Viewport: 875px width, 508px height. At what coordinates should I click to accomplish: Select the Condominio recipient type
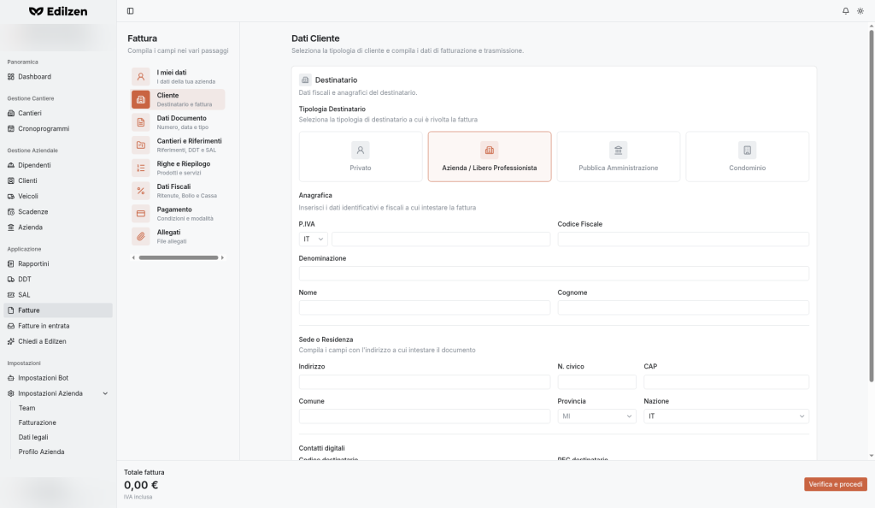(747, 157)
